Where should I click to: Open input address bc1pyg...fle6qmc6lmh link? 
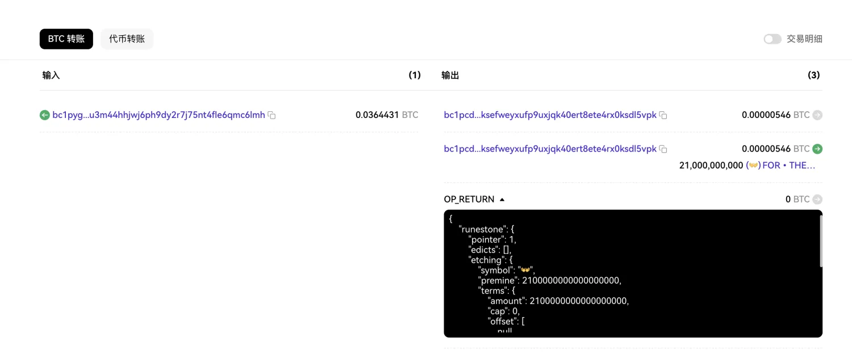pyautogui.click(x=159, y=115)
